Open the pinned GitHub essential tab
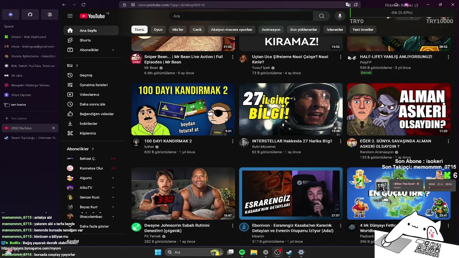This screenshot has height=258, width=459. (x=30, y=15)
